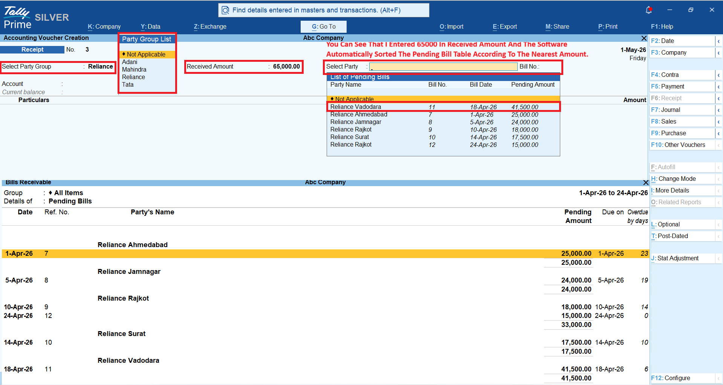The width and height of the screenshot is (723, 385).
Task: Click H: Change Mode button
Action: click(x=682, y=179)
